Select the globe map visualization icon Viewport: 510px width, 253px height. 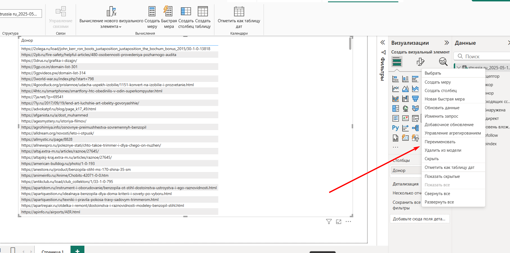click(405, 108)
